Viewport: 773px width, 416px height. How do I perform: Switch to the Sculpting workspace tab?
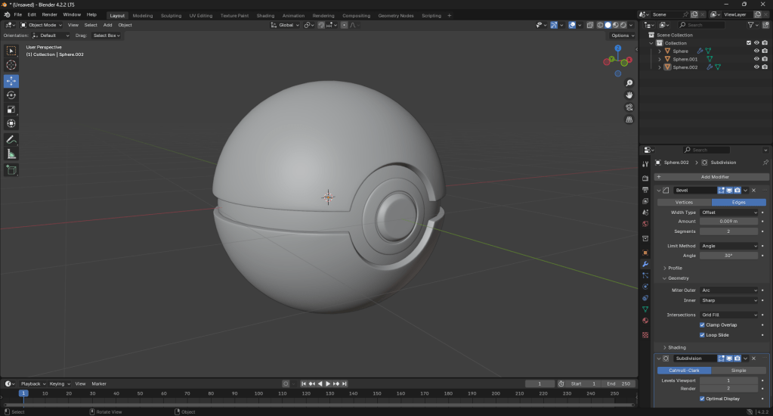[171, 15]
